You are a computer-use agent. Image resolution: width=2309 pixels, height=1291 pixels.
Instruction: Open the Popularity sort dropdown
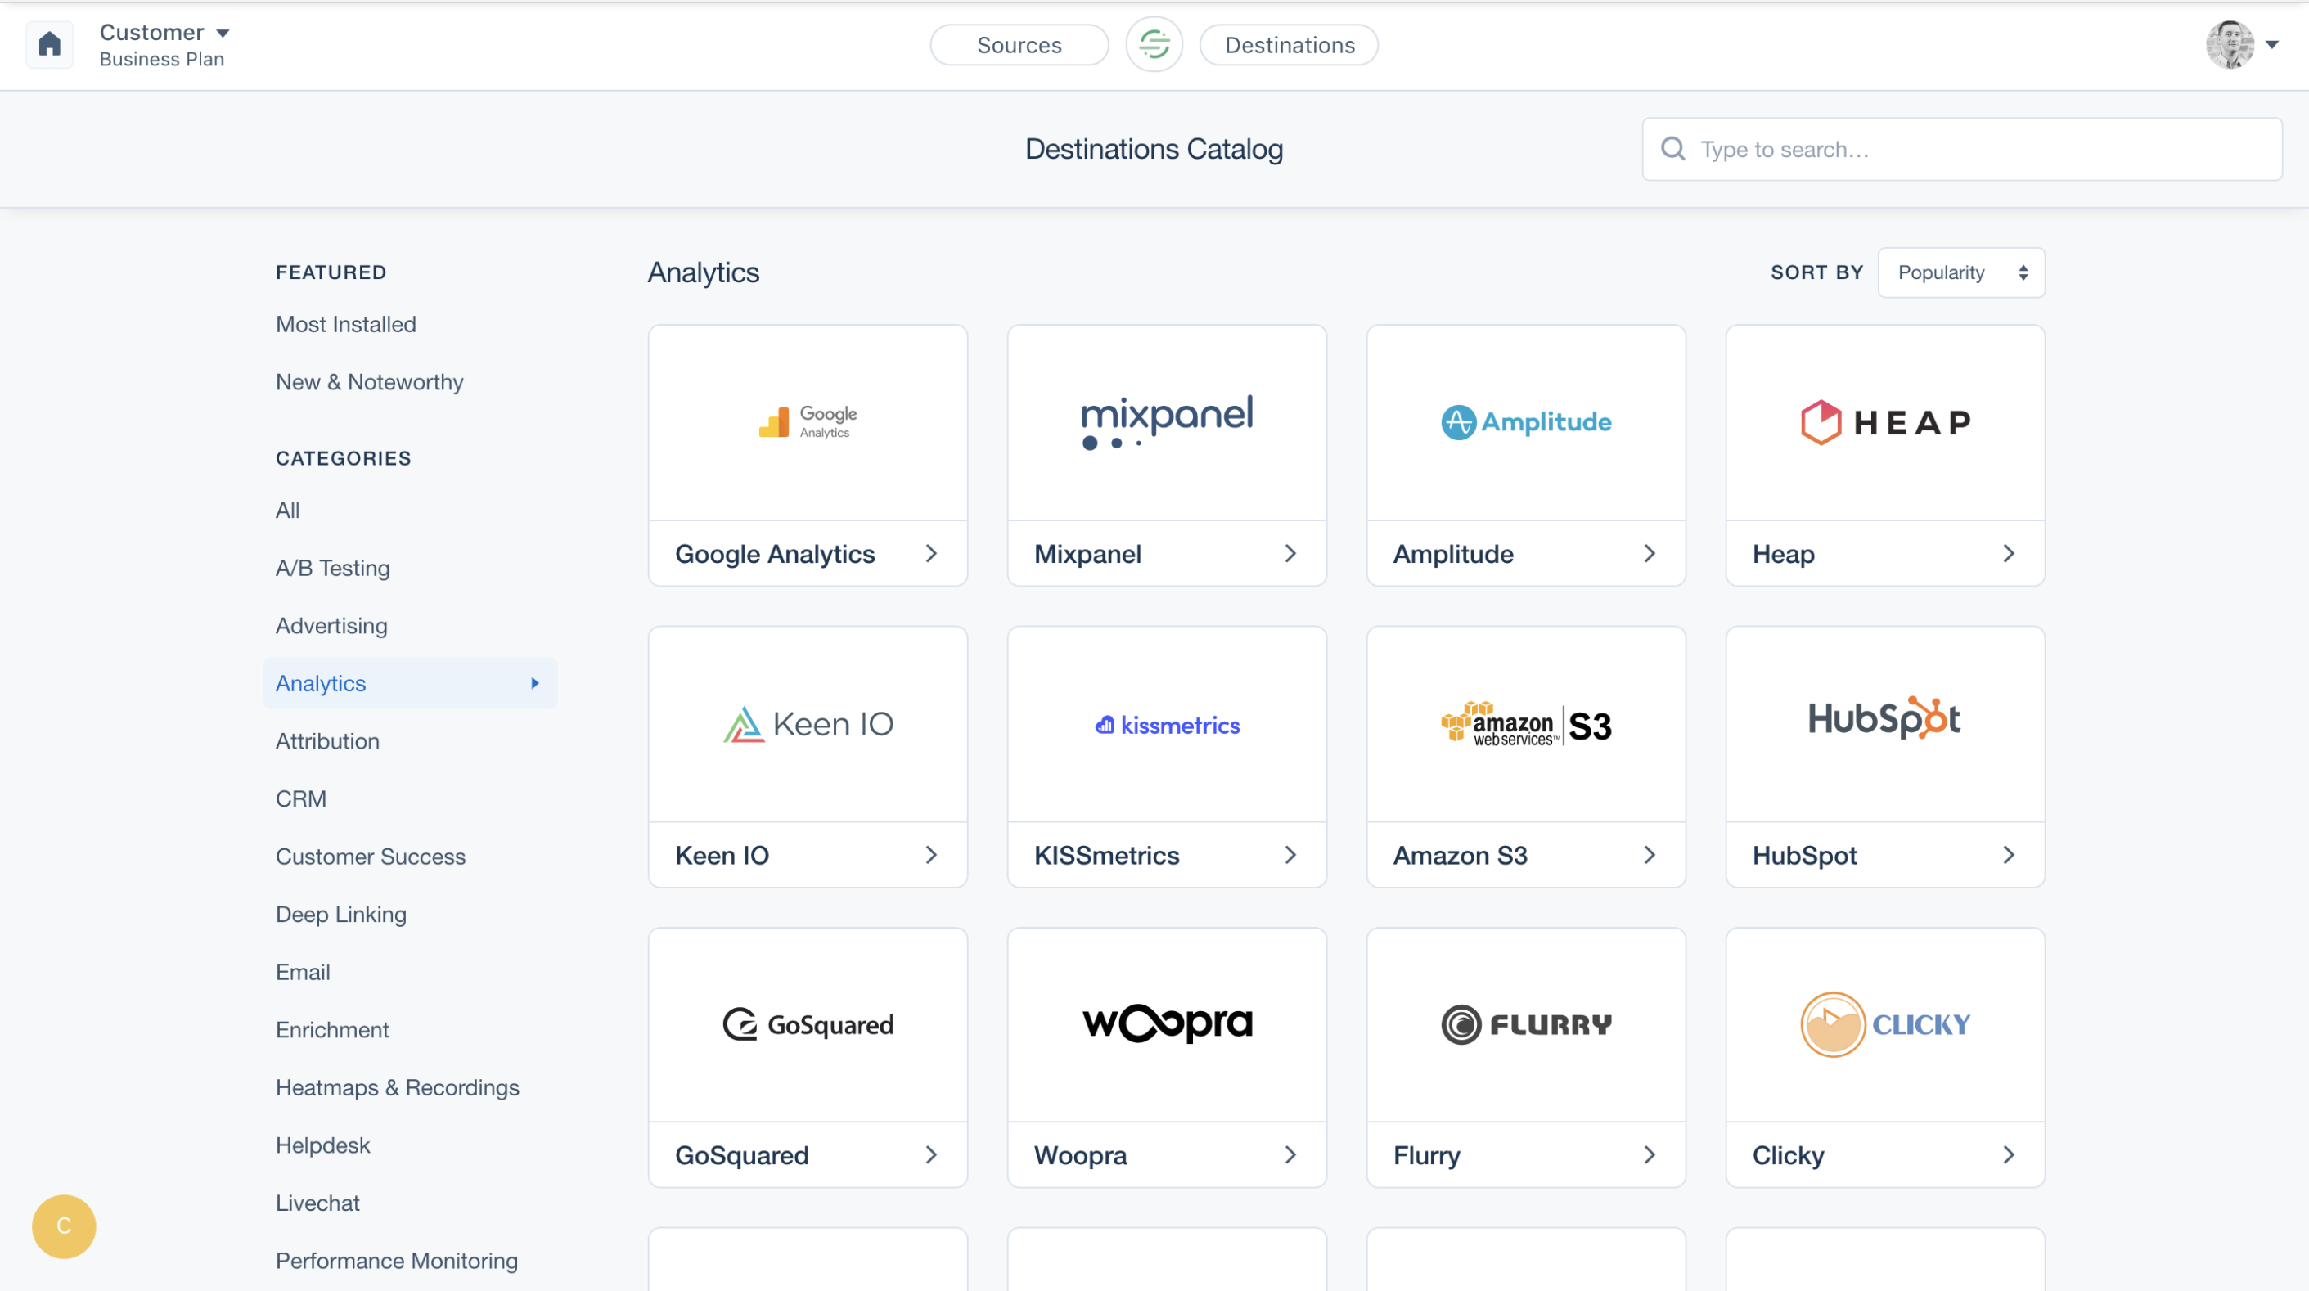[x=1960, y=272]
